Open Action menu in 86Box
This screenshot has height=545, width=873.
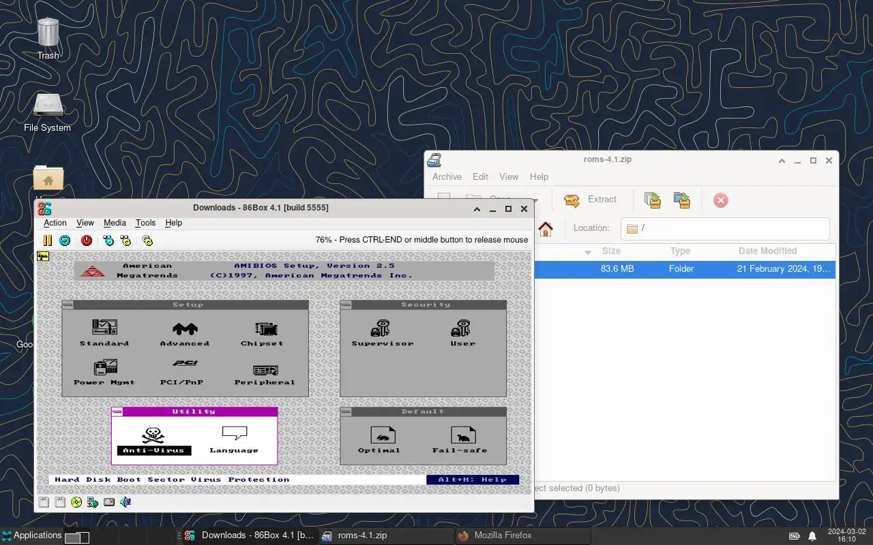(55, 223)
